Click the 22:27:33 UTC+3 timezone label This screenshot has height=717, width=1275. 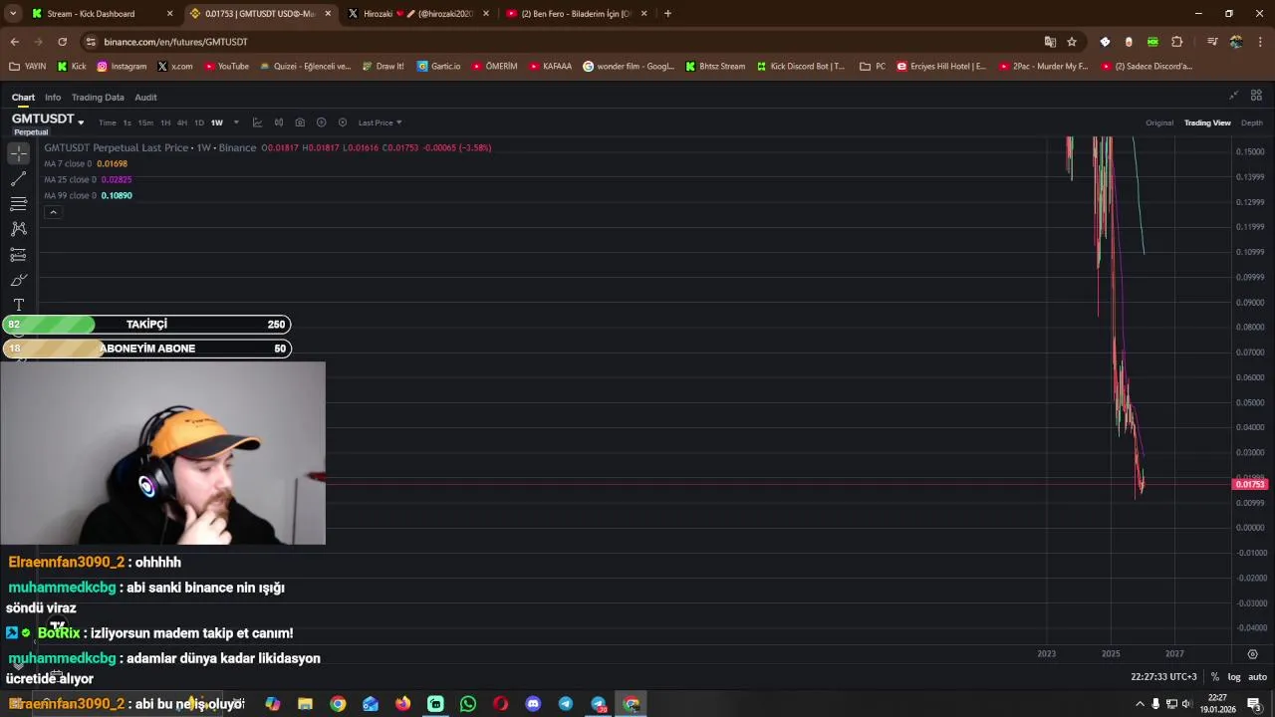coord(1163,677)
